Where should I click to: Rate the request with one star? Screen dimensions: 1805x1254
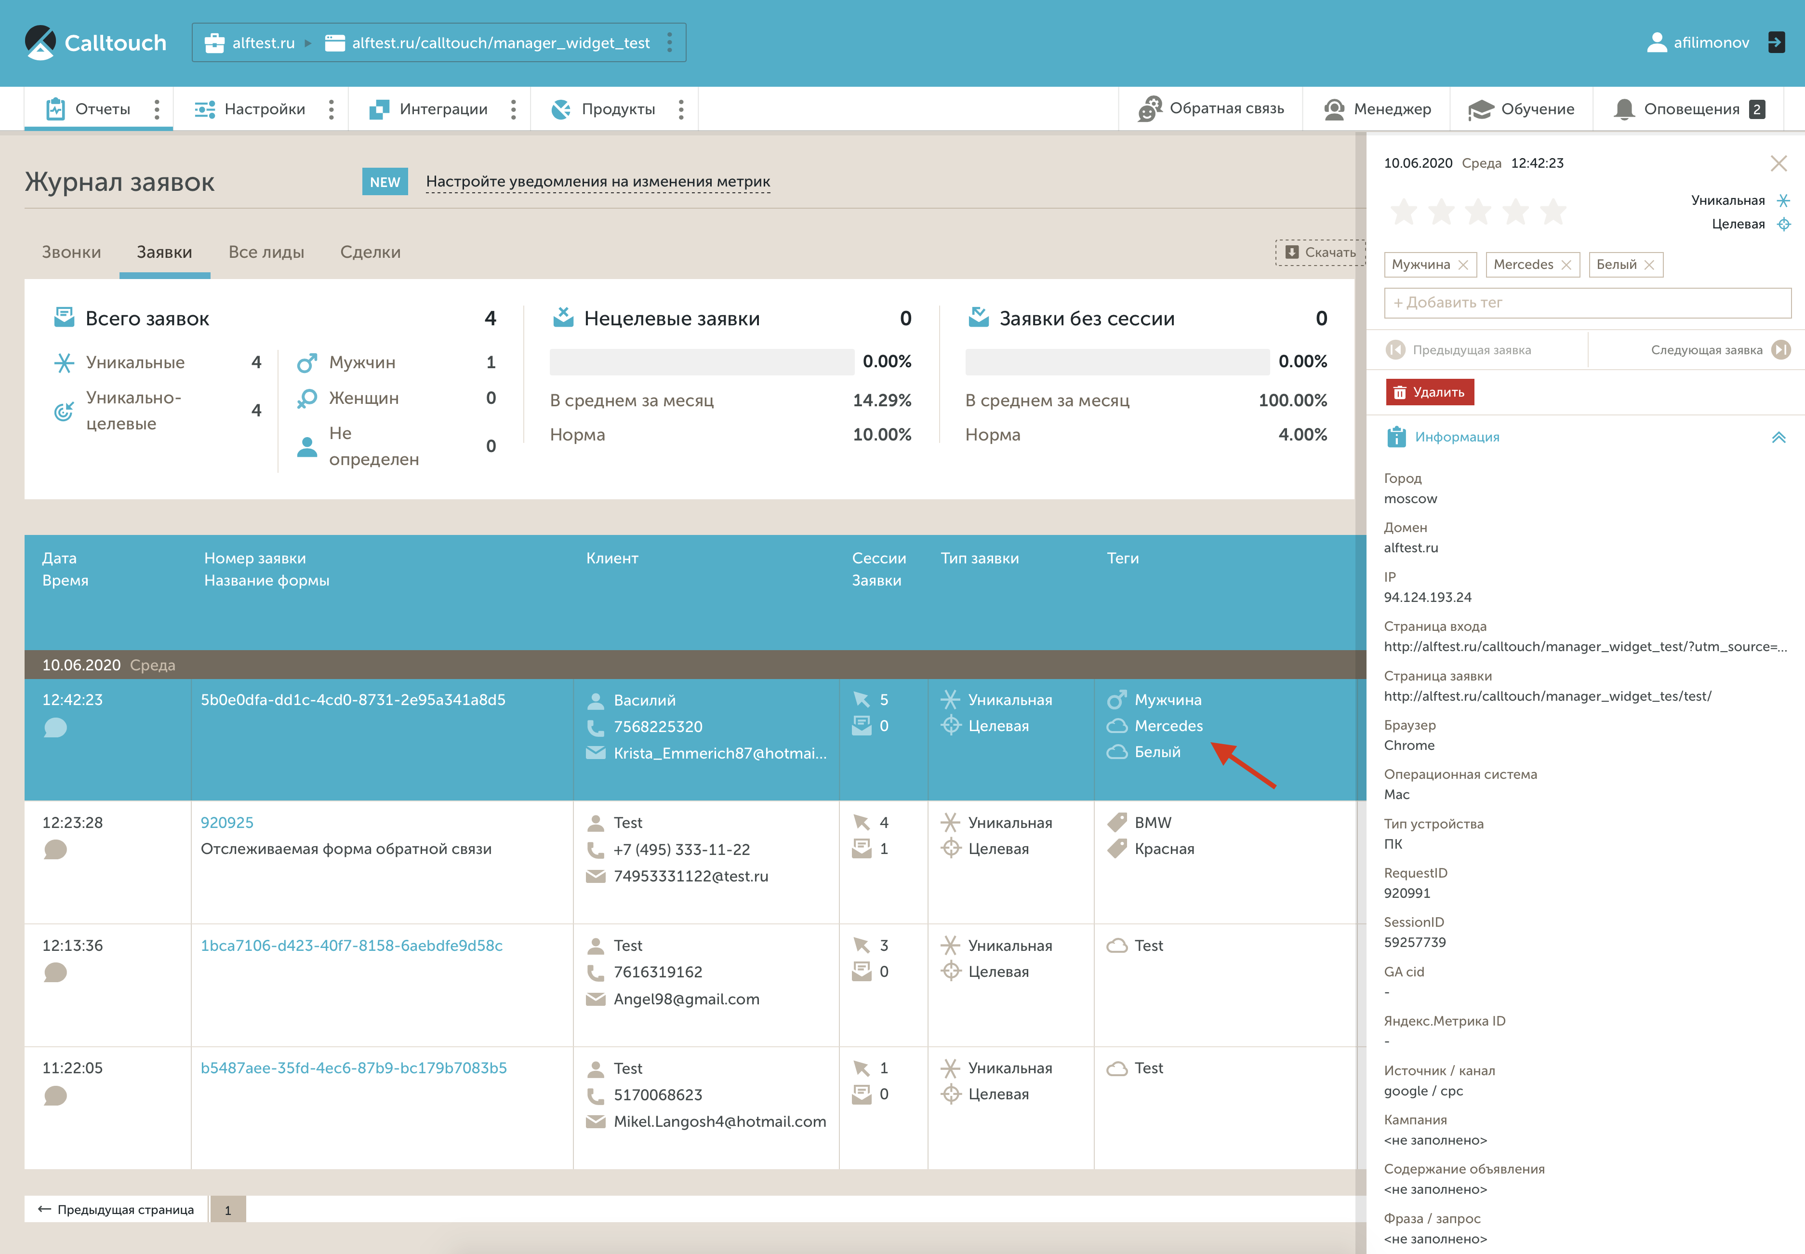coord(1404,212)
